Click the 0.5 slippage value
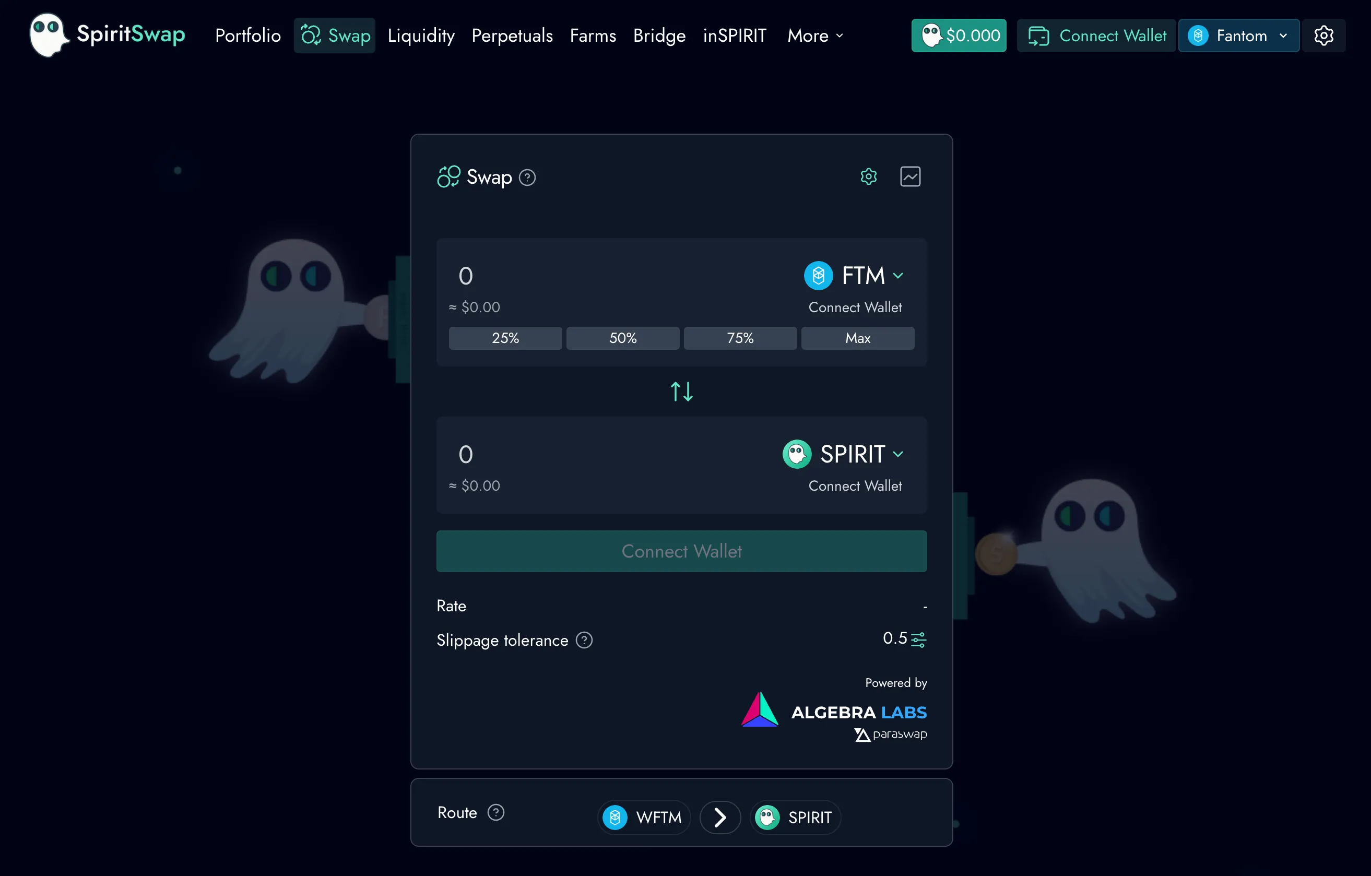The width and height of the screenshot is (1371, 876). click(x=894, y=638)
